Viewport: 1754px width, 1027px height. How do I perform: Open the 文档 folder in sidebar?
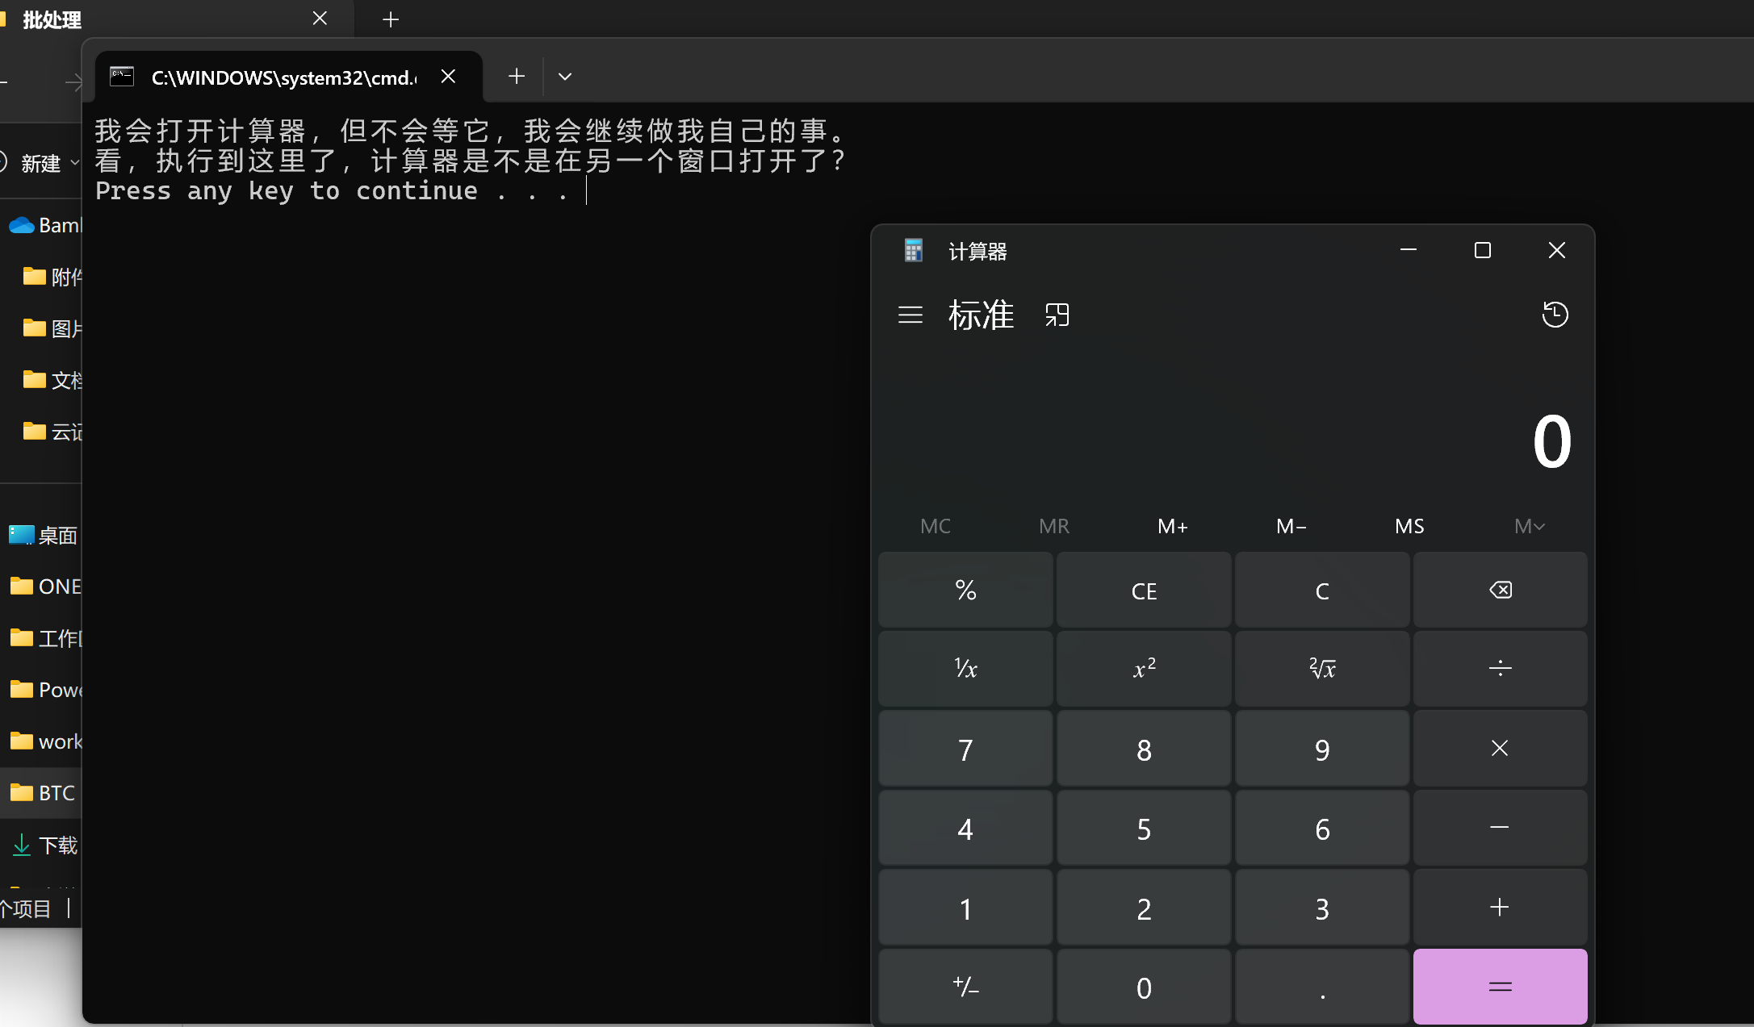point(53,380)
